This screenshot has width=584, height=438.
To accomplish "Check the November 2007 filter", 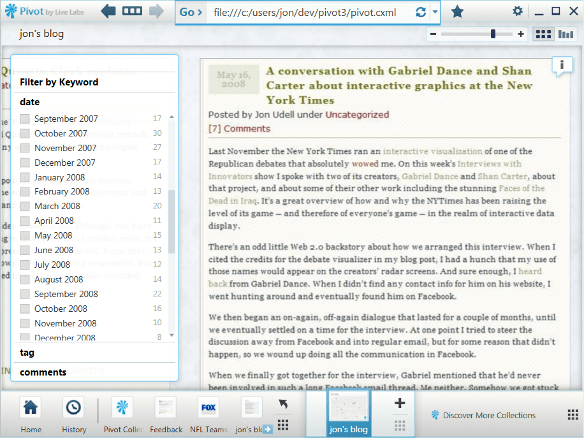I will [x=25, y=148].
